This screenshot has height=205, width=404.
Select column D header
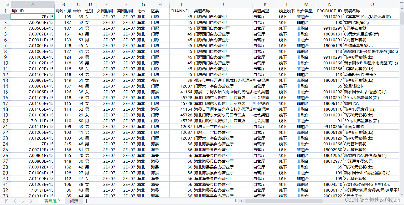pos(90,4)
